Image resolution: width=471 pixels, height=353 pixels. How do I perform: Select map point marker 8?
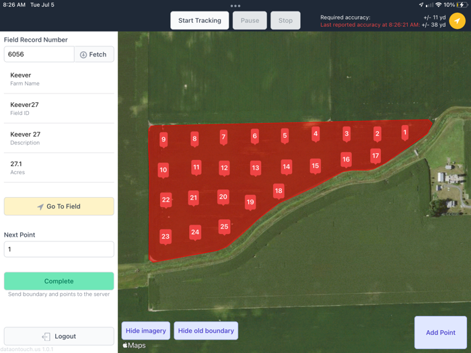tap(194, 139)
